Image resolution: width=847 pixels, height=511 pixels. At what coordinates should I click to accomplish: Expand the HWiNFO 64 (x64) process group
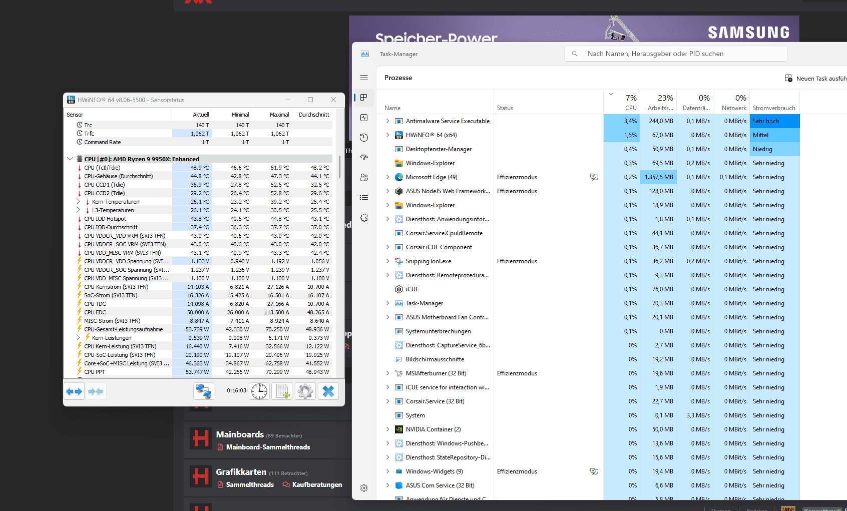point(387,135)
